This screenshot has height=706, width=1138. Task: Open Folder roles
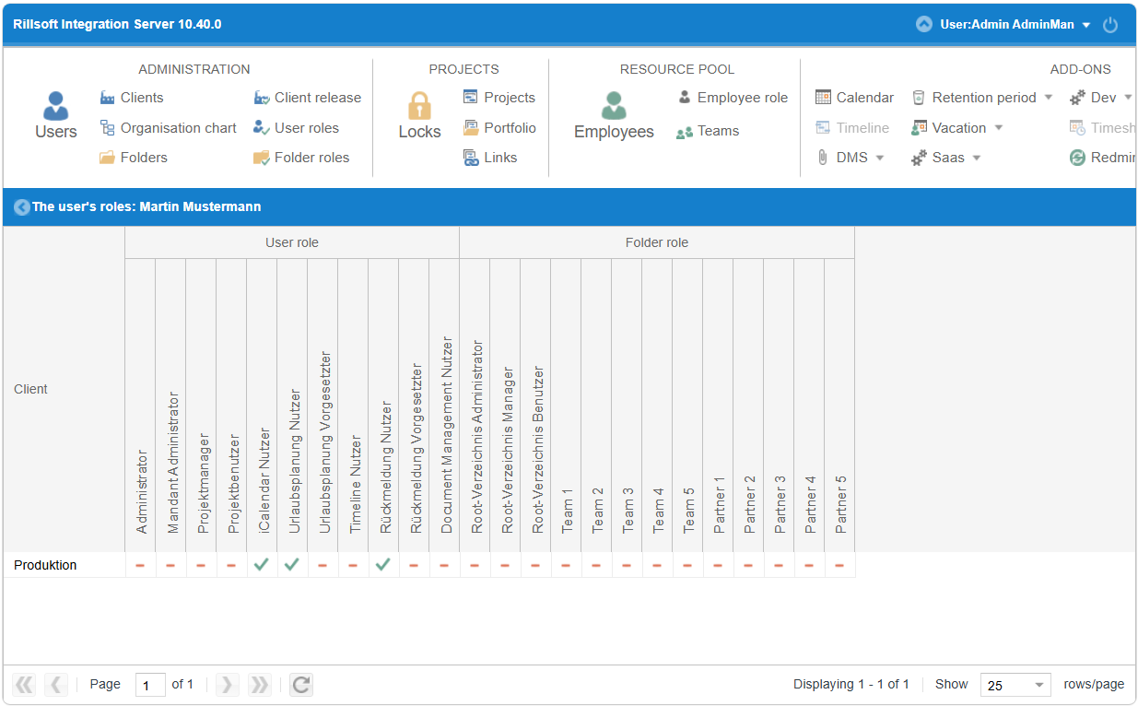[x=302, y=158]
